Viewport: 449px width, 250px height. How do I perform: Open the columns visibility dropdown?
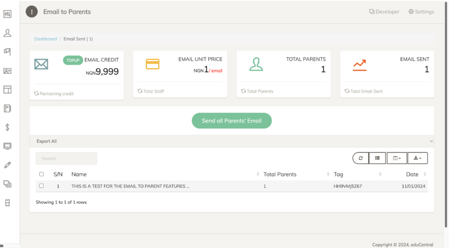[x=397, y=158]
